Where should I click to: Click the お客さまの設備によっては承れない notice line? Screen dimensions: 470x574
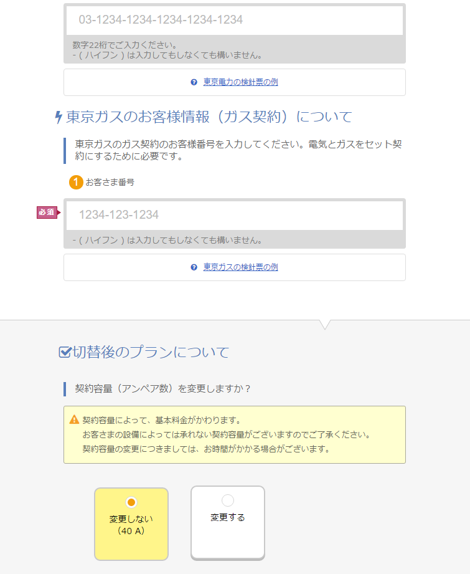point(227,435)
